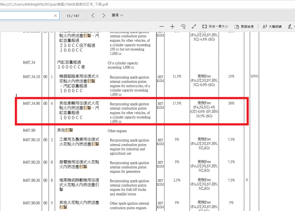Click the 汽缸容量超過 heading for 8407.34
Image resolution: width=295 pixels, height=211 pixels.
[69, 62]
